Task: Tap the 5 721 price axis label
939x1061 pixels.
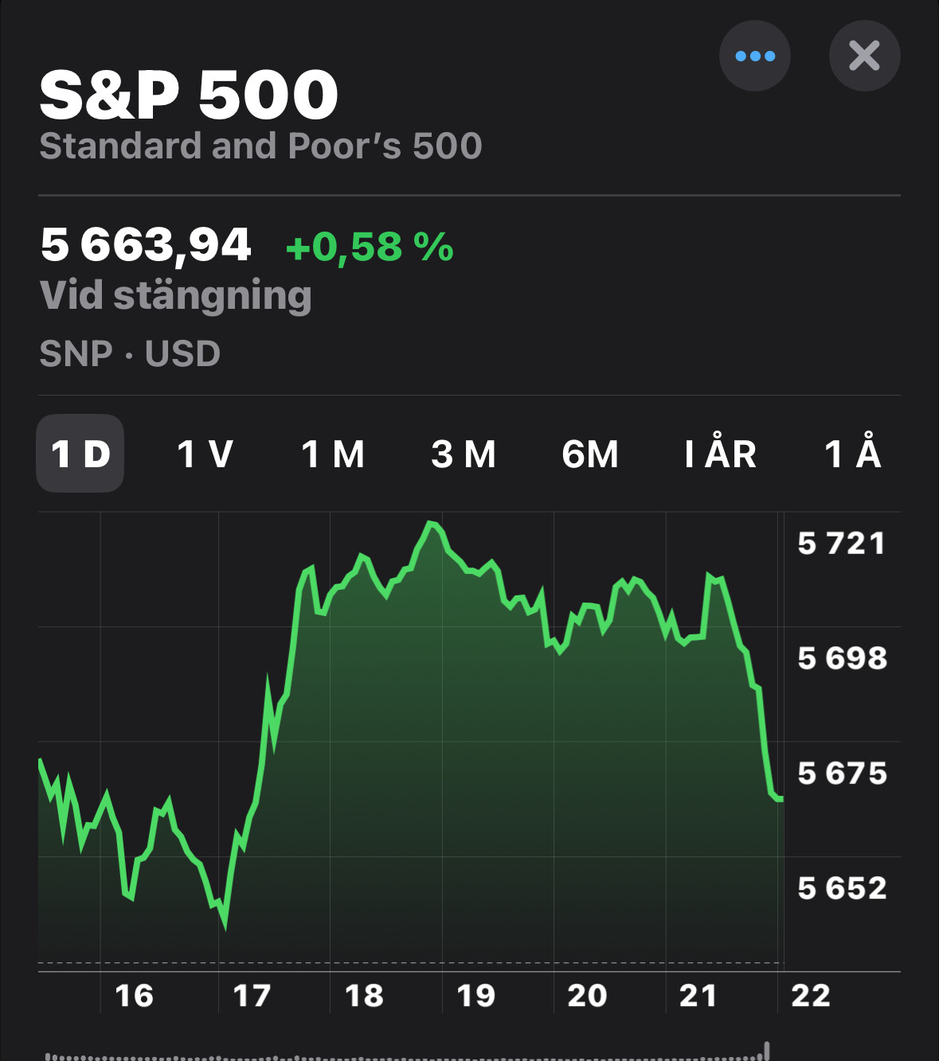Action: [x=841, y=544]
